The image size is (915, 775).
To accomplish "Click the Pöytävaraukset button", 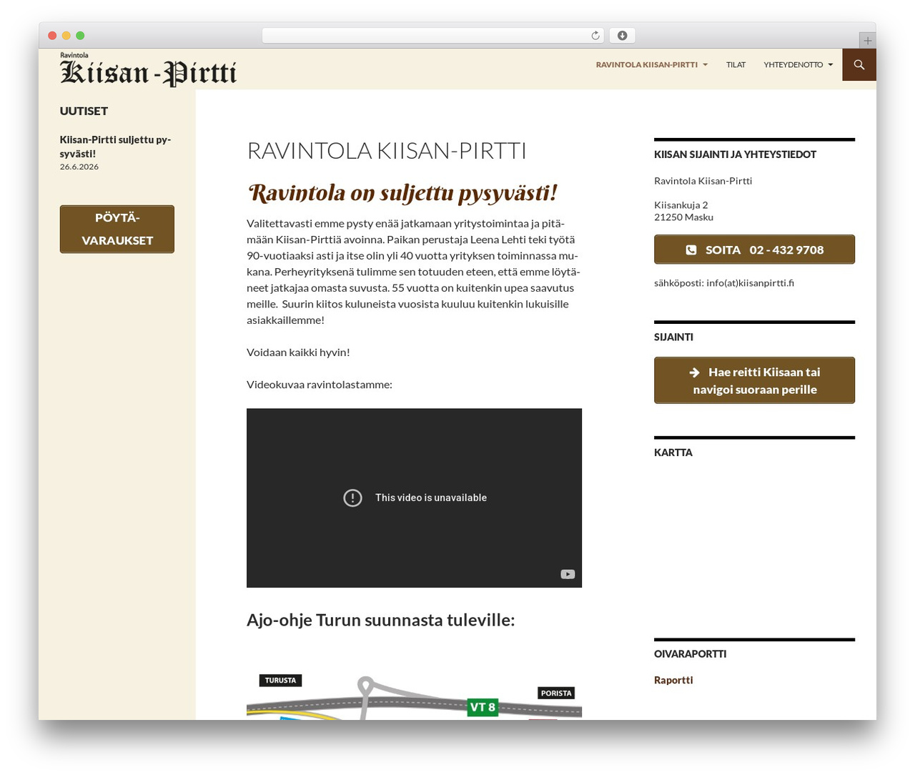I will pyautogui.click(x=117, y=229).
